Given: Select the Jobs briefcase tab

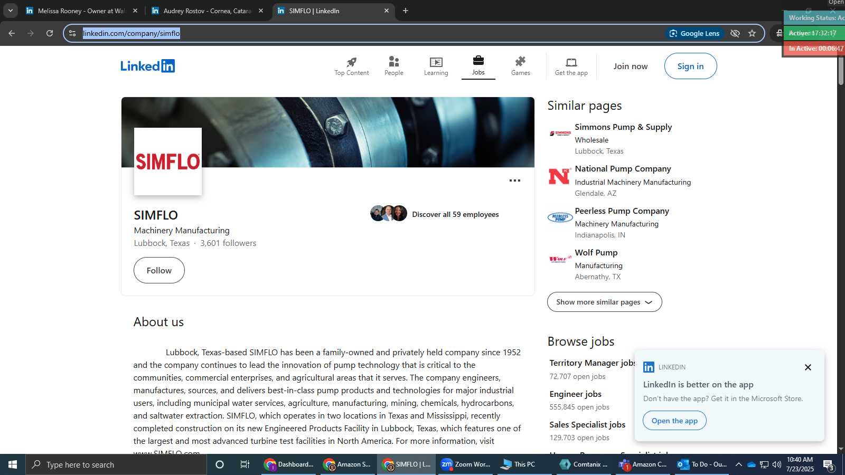Looking at the screenshot, I should coord(478,66).
